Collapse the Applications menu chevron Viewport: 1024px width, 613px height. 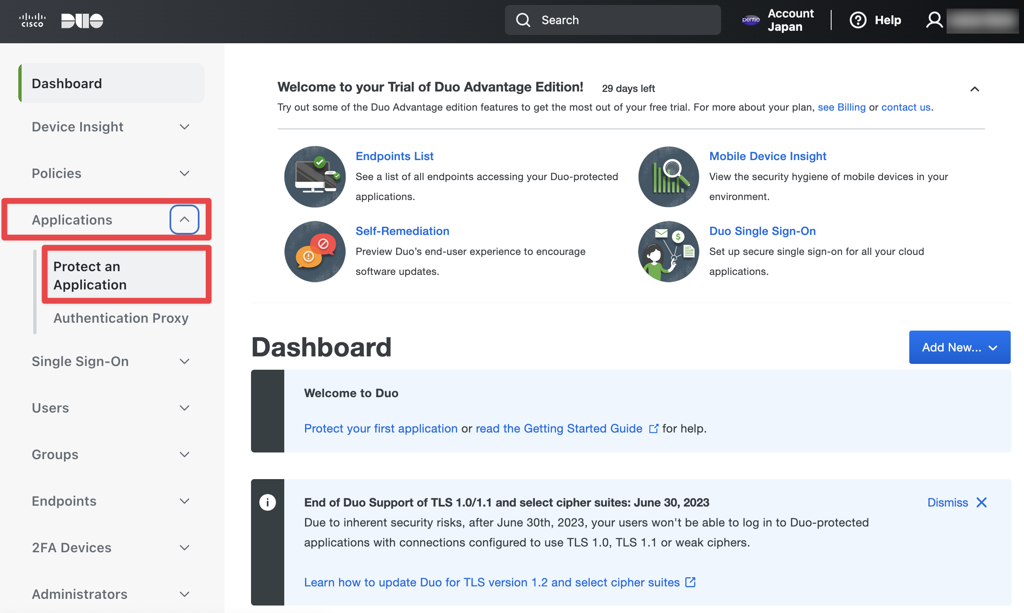[x=185, y=220]
